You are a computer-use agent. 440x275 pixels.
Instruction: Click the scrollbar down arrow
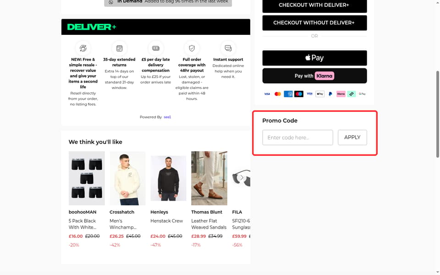(x=437, y=273)
